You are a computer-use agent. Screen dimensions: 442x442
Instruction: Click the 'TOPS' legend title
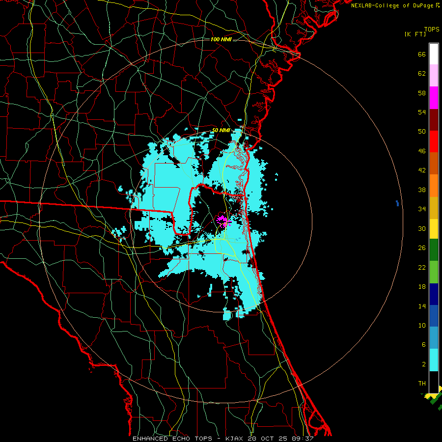click(x=432, y=29)
